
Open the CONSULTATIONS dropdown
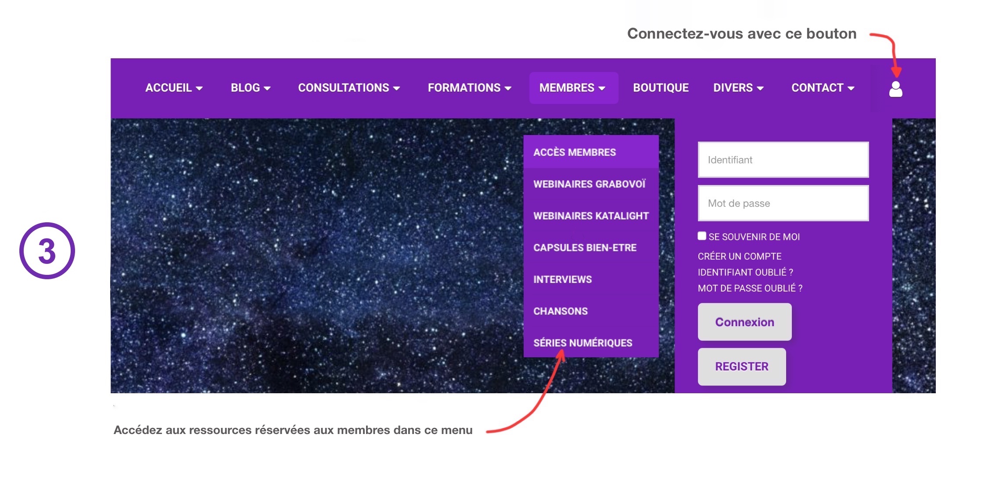(349, 88)
